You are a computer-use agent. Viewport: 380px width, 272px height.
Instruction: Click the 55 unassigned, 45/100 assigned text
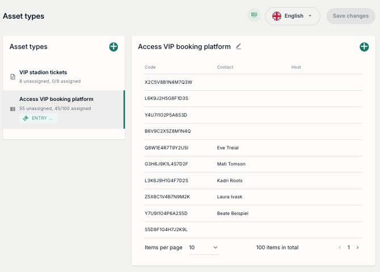55,108
